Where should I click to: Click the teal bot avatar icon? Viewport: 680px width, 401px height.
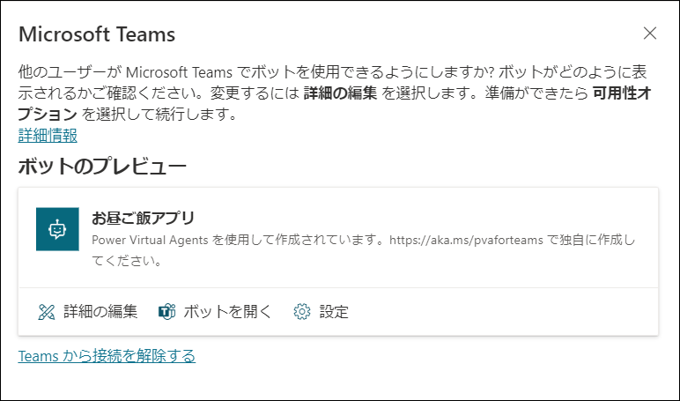pyautogui.click(x=57, y=229)
